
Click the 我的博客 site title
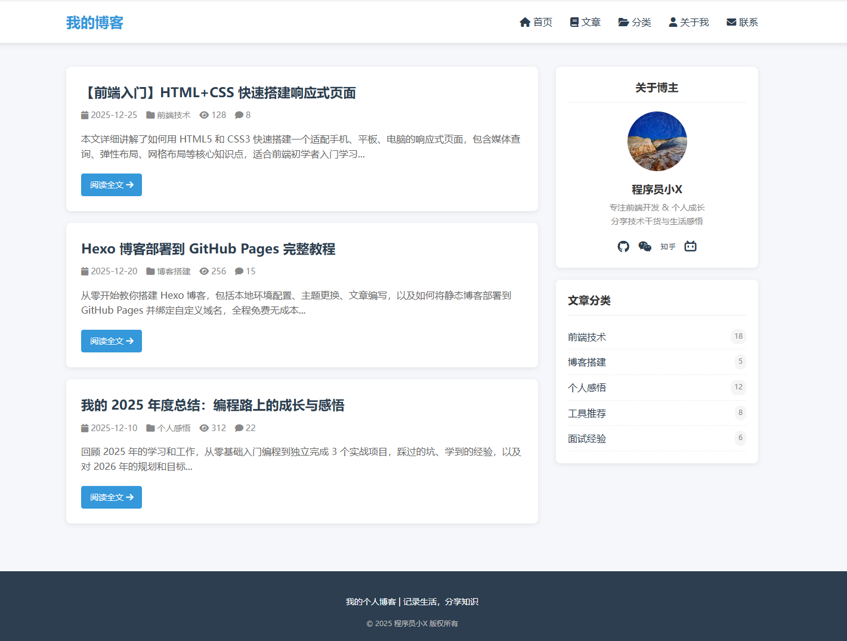click(x=95, y=22)
